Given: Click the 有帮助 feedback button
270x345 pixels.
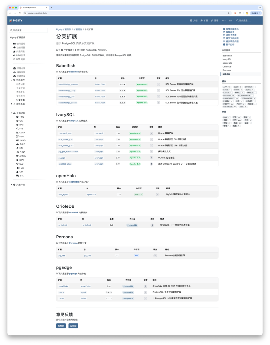Looking at the screenshot, I should pos(61,326).
